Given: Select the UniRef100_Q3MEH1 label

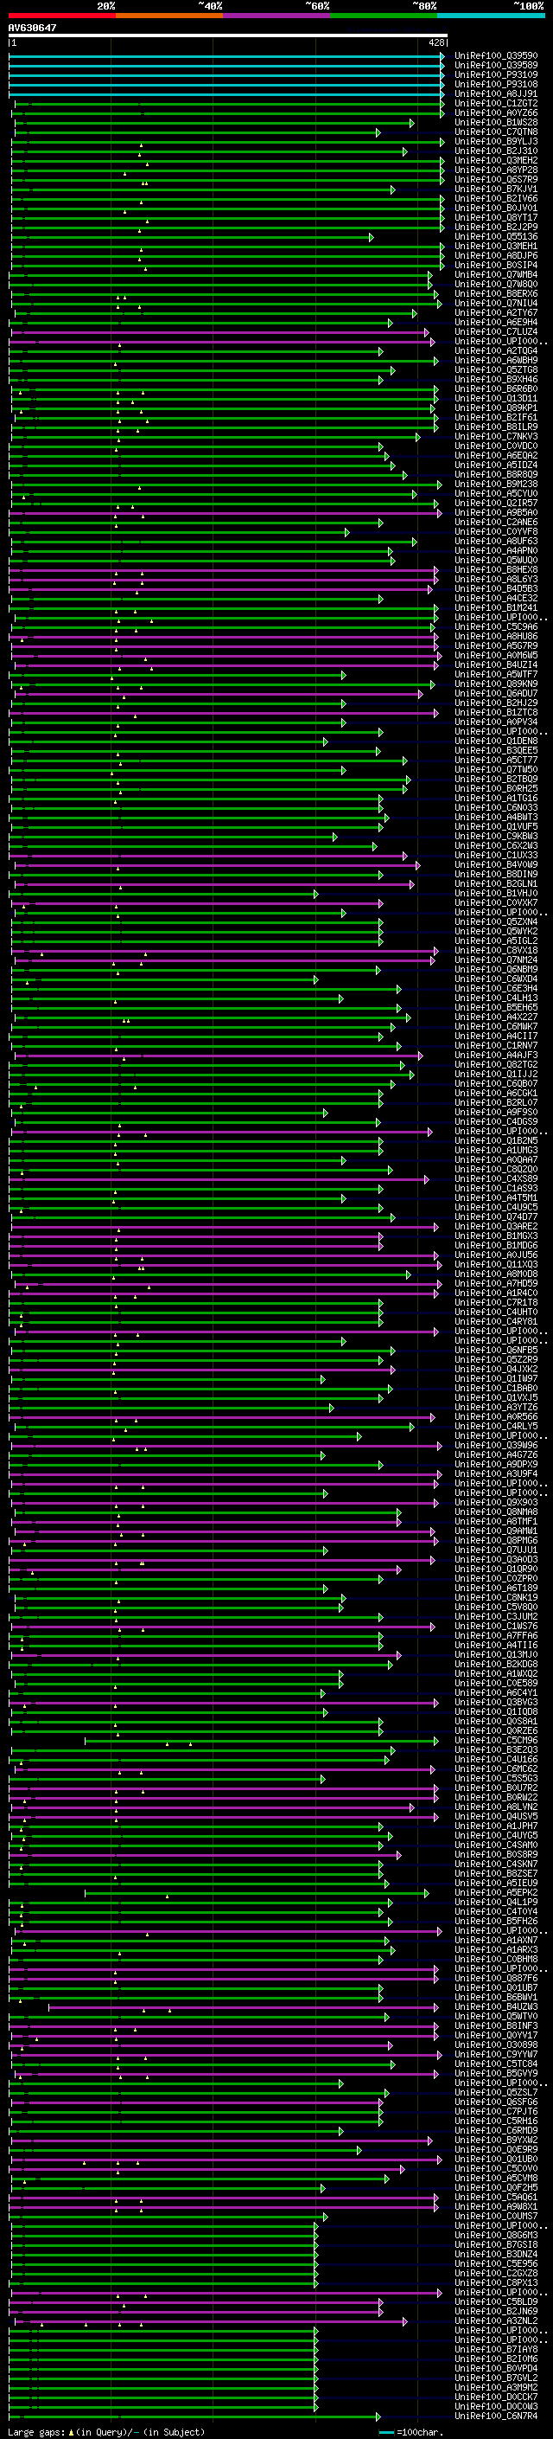Looking at the screenshot, I should [x=496, y=247].
